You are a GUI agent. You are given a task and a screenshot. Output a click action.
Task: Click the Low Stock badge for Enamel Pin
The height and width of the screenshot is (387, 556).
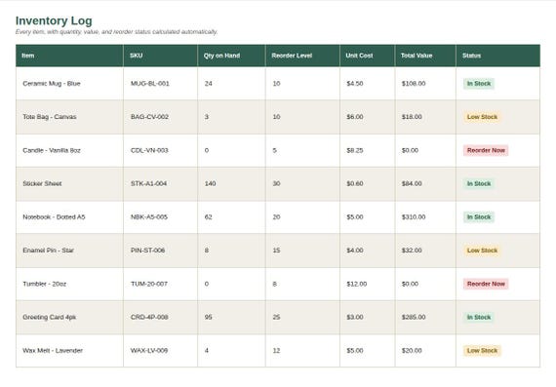pyautogui.click(x=482, y=251)
